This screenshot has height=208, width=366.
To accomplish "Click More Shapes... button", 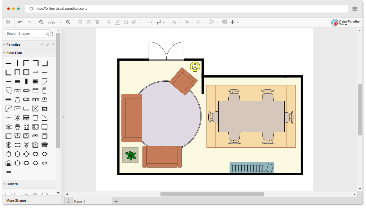I will [x=18, y=200].
